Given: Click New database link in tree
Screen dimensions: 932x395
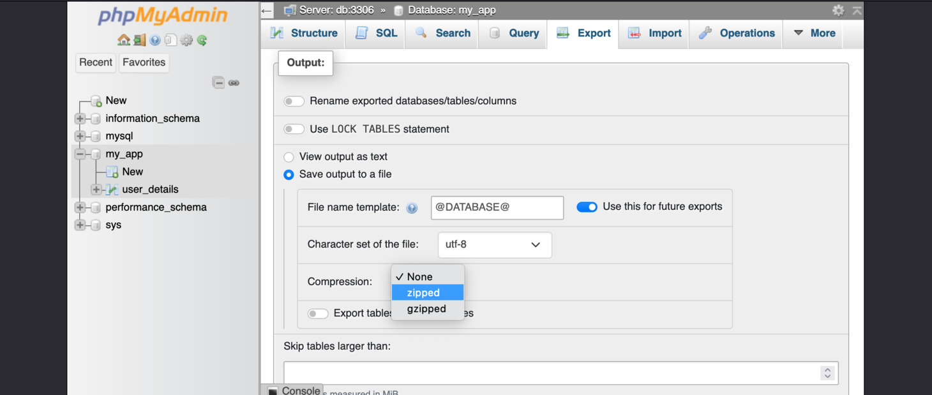Looking at the screenshot, I should coord(116,101).
